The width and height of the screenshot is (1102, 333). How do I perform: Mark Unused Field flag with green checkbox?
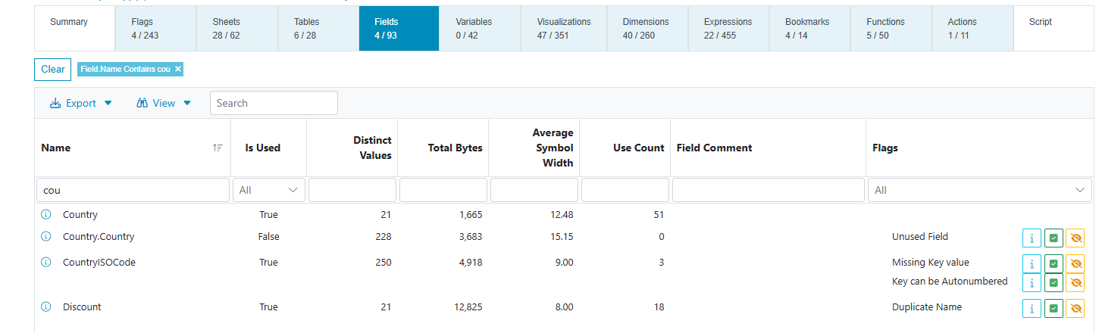coord(1053,238)
